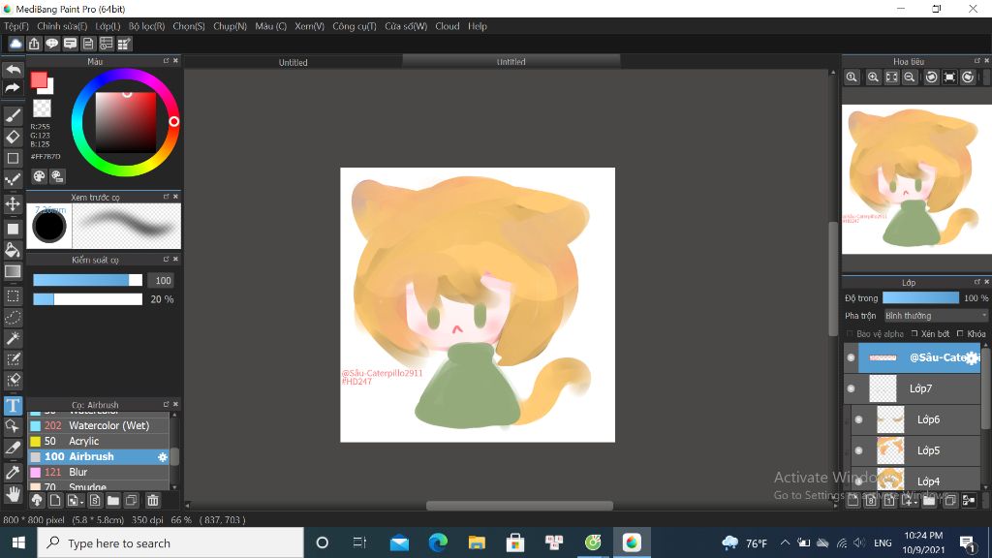Open add-layer dropdown in layer toolbar

coord(911,501)
